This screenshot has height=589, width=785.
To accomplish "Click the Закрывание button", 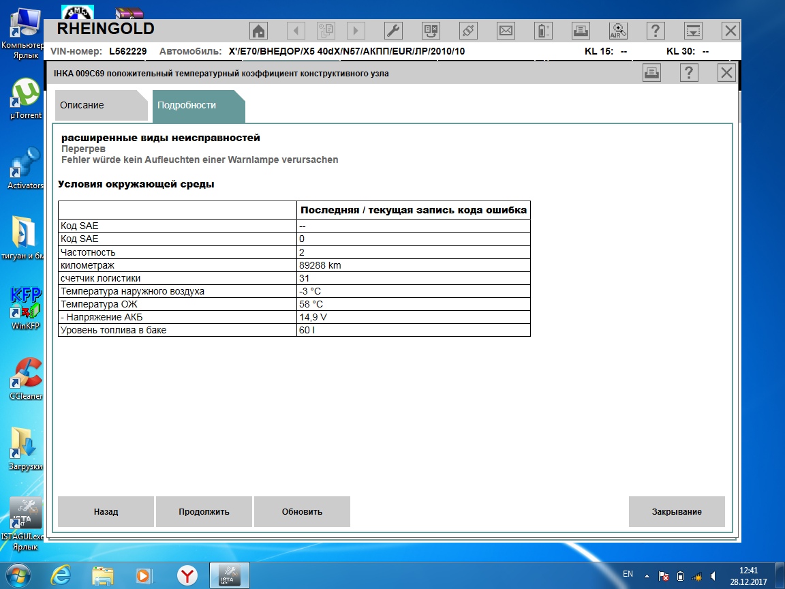I will [677, 511].
